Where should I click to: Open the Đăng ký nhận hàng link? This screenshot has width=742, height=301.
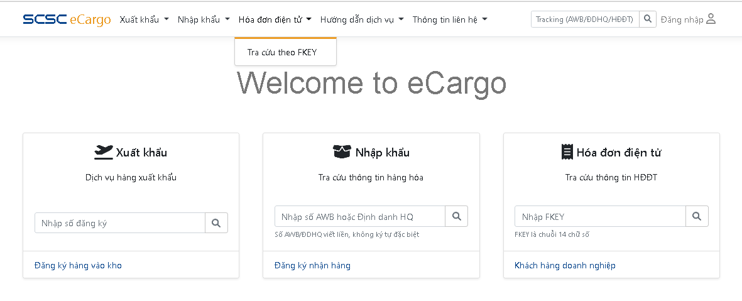(312, 266)
